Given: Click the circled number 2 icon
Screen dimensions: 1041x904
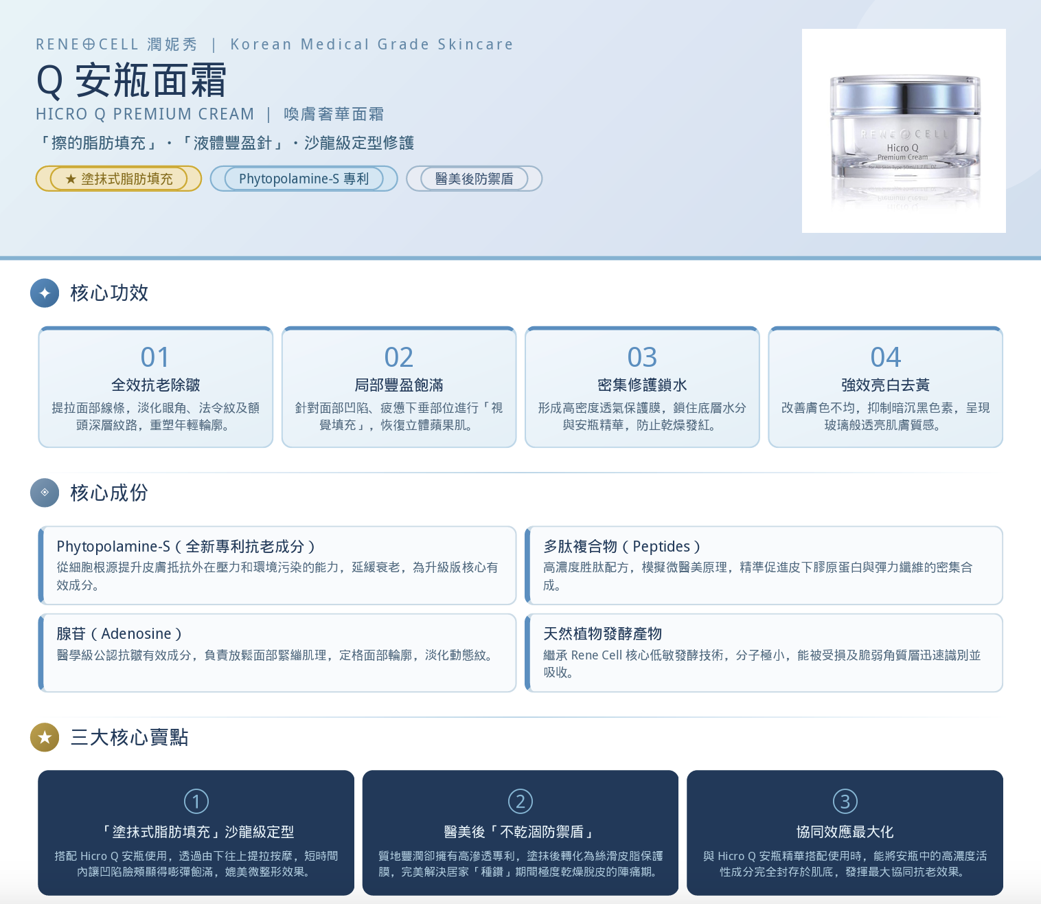Looking at the screenshot, I should coord(520,801).
